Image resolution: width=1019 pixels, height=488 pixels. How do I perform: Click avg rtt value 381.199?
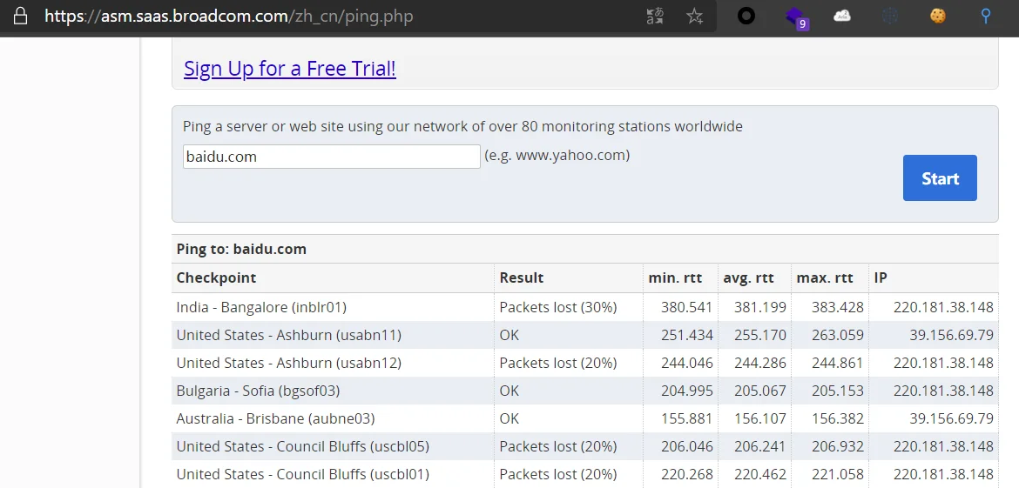[x=760, y=308]
